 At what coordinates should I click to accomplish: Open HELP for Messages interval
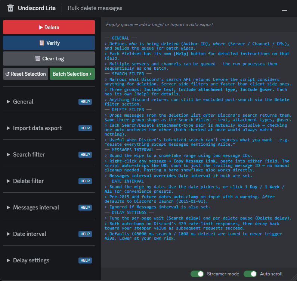click(x=85, y=208)
